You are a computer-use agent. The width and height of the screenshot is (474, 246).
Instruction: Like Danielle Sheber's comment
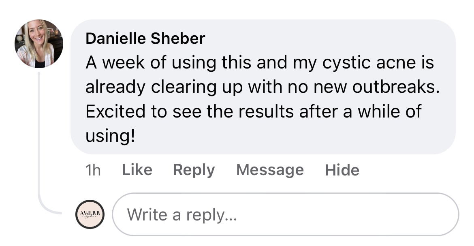click(x=137, y=169)
